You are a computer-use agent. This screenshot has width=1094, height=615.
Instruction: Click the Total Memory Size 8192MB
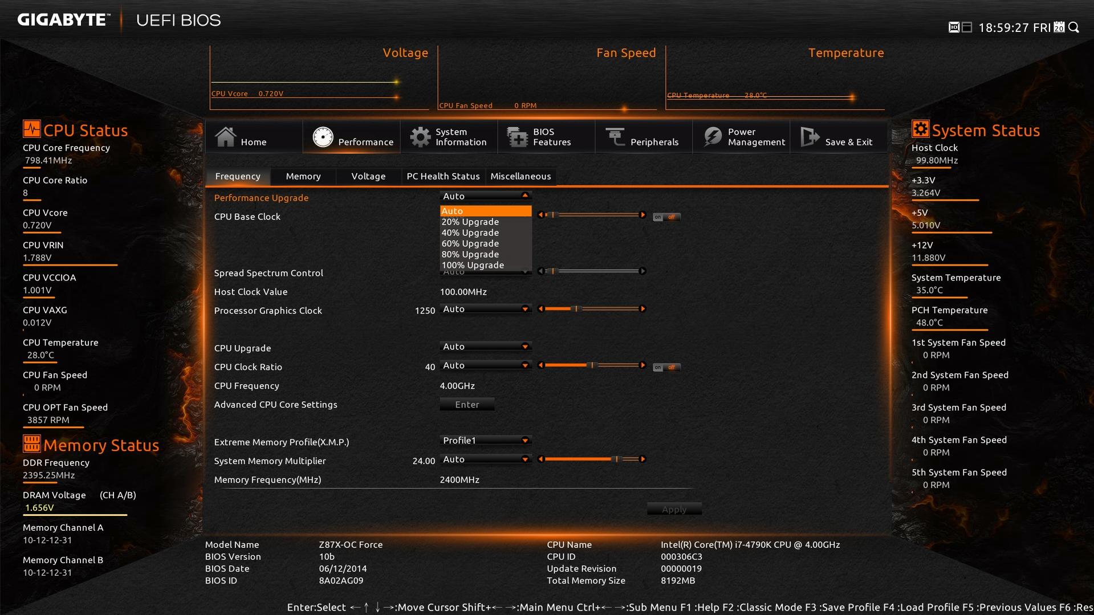tap(678, 581)
